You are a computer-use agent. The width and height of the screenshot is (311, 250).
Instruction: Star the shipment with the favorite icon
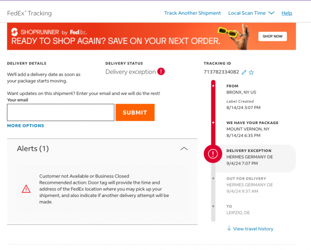click(x=251, y=73)
